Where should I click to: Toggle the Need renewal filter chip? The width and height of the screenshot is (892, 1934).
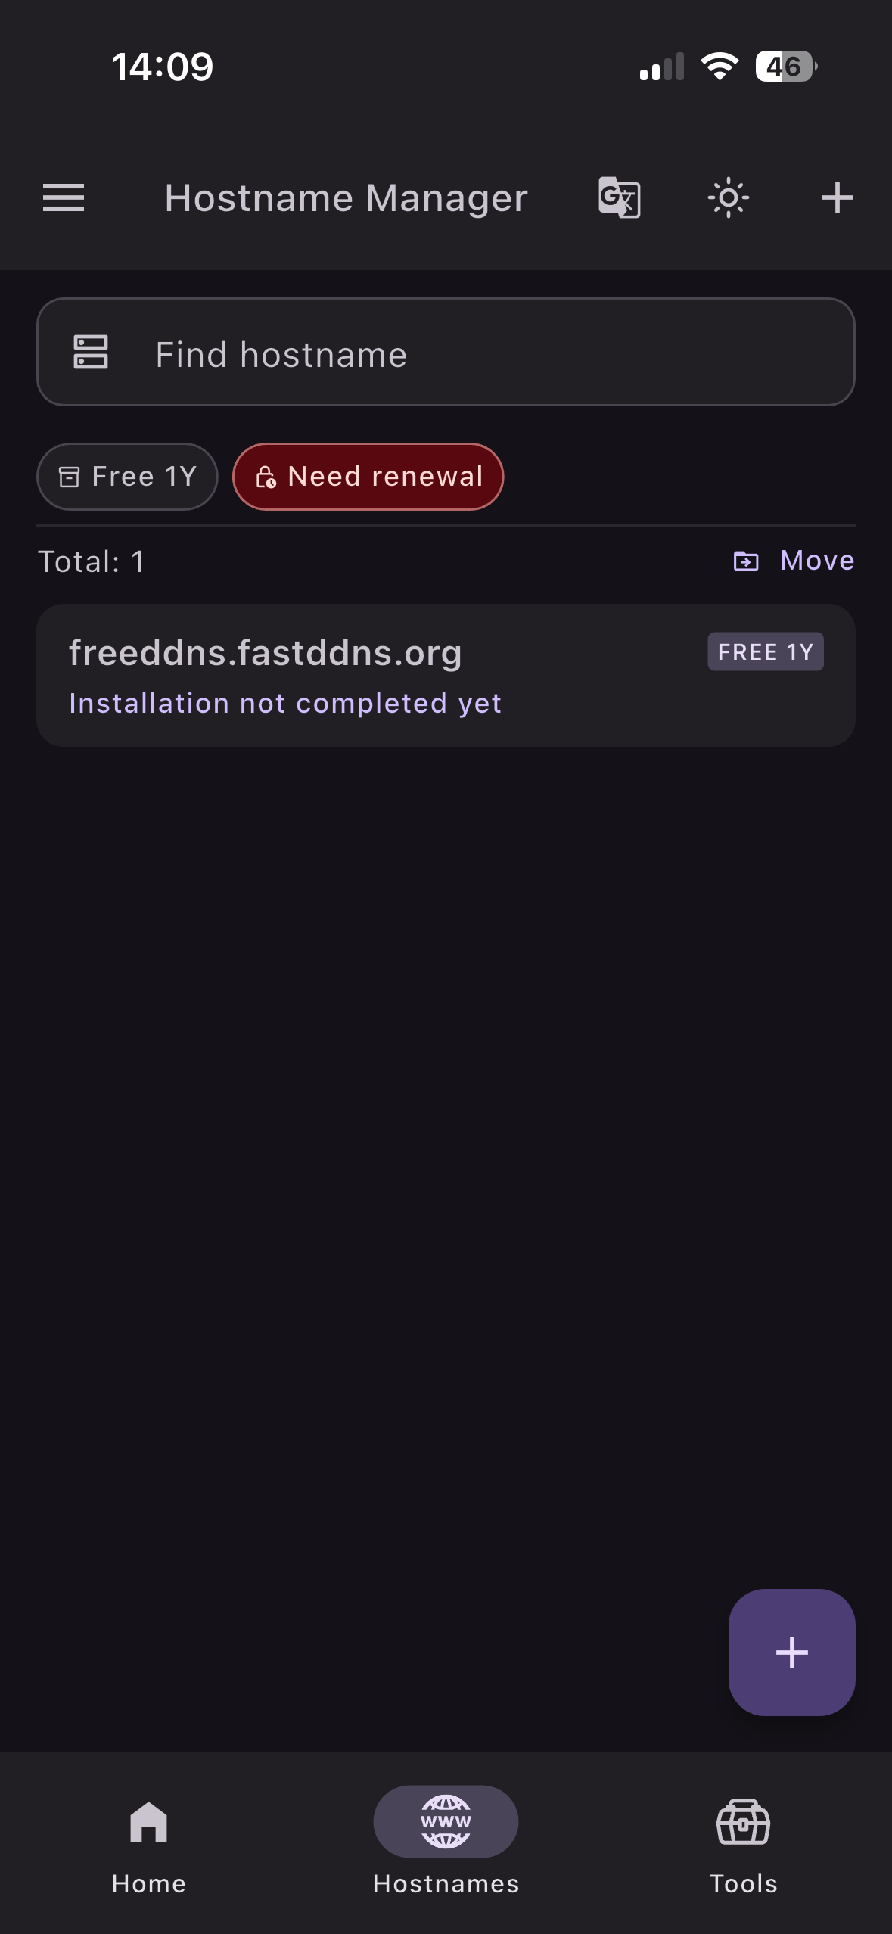pyautogui.click(x=368, y=477)
